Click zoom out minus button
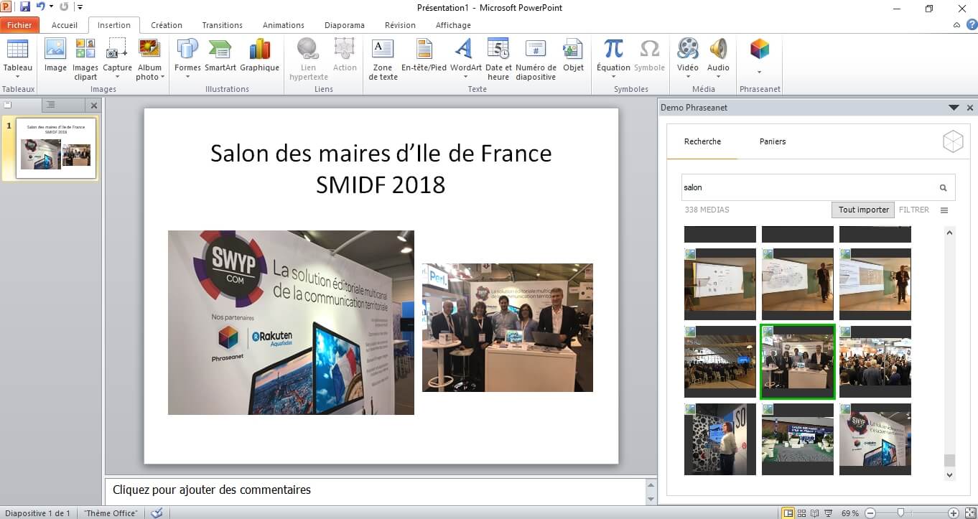The width and height of the screenshot is (978, 519). click(870, 513)
